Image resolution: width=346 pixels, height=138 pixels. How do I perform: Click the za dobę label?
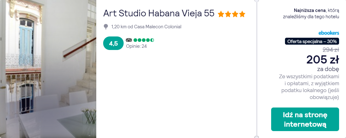[328, 69]
